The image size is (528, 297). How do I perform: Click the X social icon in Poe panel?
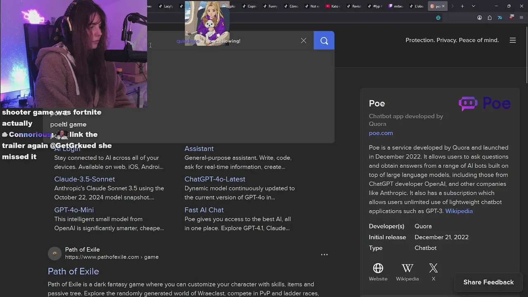coord(433,268)
